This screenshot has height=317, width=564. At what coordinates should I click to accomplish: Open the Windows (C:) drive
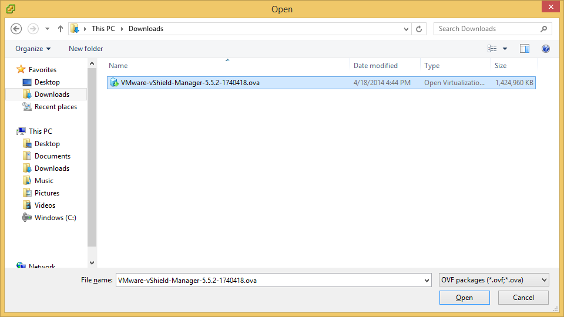coord(55,217)
